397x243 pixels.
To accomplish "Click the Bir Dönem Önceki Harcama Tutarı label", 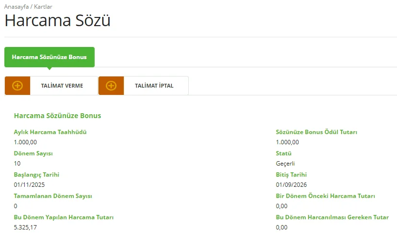I will tap(325, 196).
